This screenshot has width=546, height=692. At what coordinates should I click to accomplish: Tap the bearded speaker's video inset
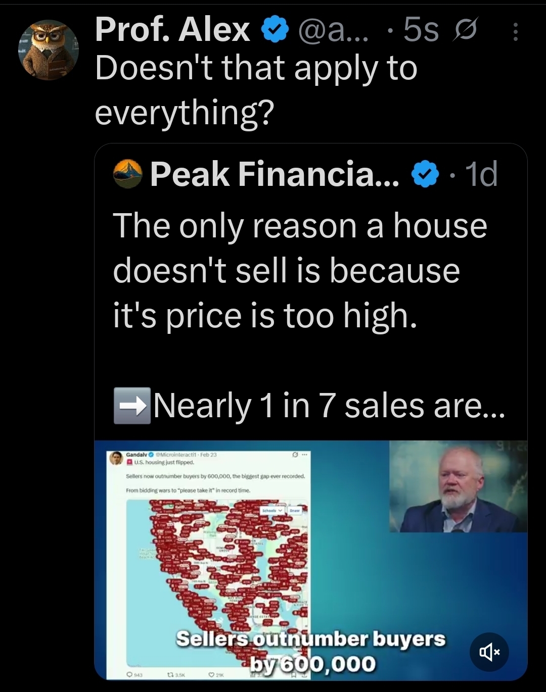point(458,487)
